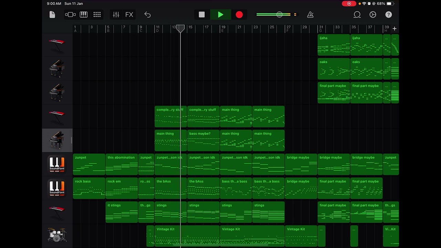Open the help question mark
Image resolution: width=441 pixels, height=248 pixels.
click(389, 14)
